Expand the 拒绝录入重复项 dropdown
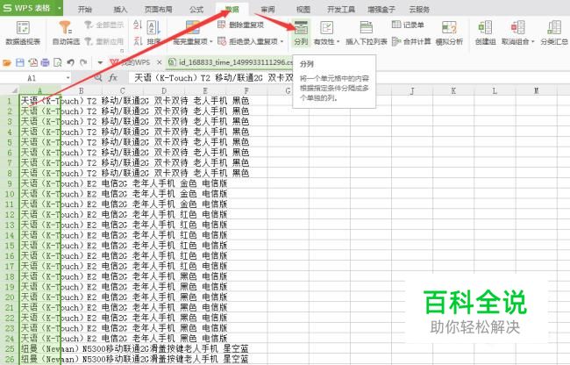Screen dimensions: 570x365 [x=282, y=42]
